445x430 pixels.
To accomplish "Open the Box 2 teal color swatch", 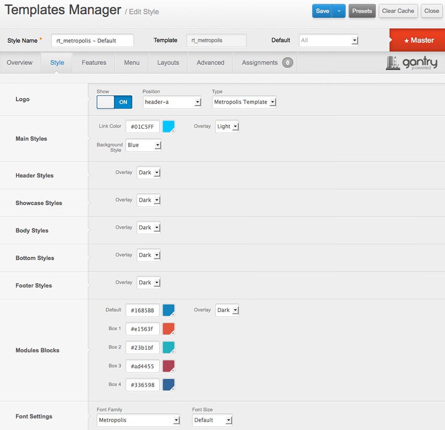I will [x=169, y=347].
